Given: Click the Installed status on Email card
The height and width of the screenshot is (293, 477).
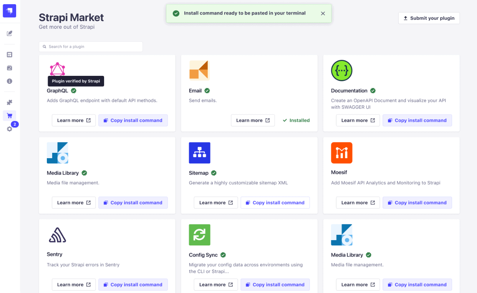Looking at the screenshot, I should [x=296, y=120].
